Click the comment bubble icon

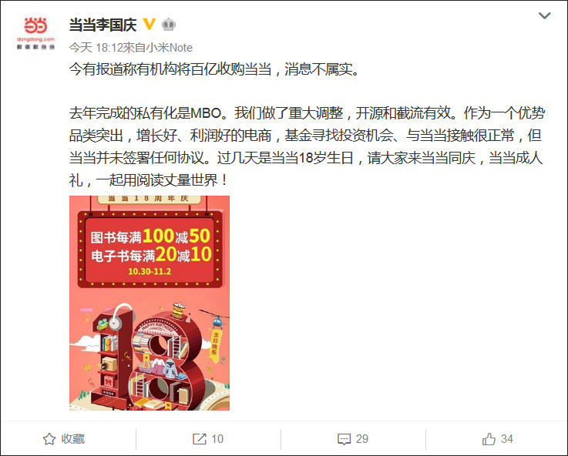click(x=344, y=439)
